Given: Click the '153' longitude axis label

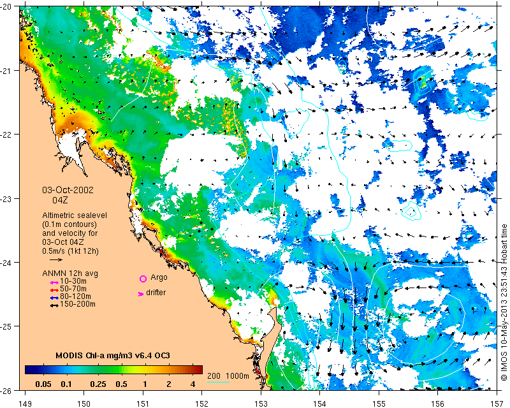Looking at the screenshot, I should [261, 404].
